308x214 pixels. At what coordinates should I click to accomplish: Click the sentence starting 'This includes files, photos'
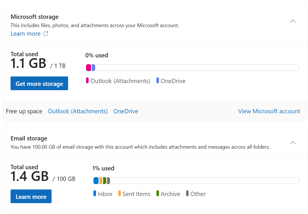[x=95, y=25]
